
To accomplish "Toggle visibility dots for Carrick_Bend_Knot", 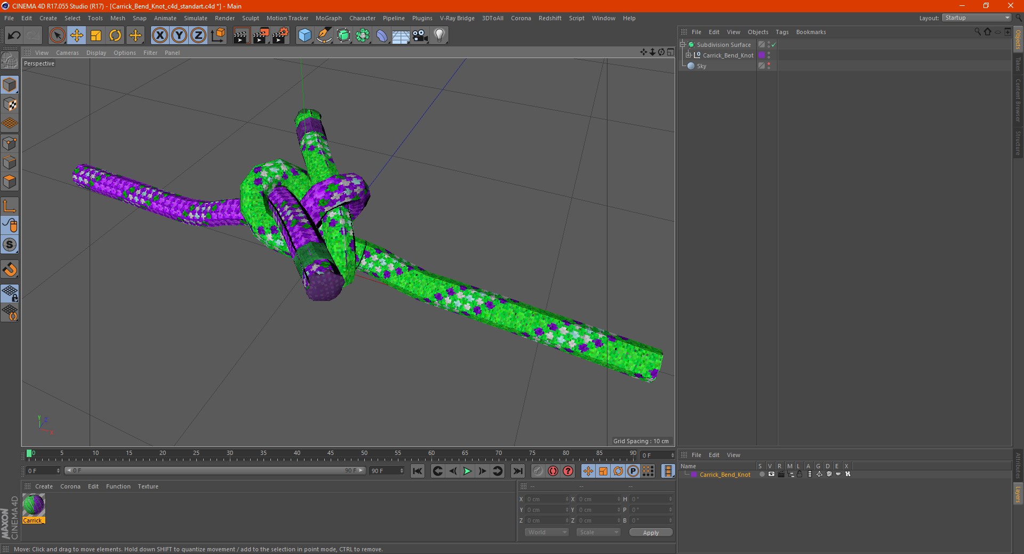I will [769, 55].
